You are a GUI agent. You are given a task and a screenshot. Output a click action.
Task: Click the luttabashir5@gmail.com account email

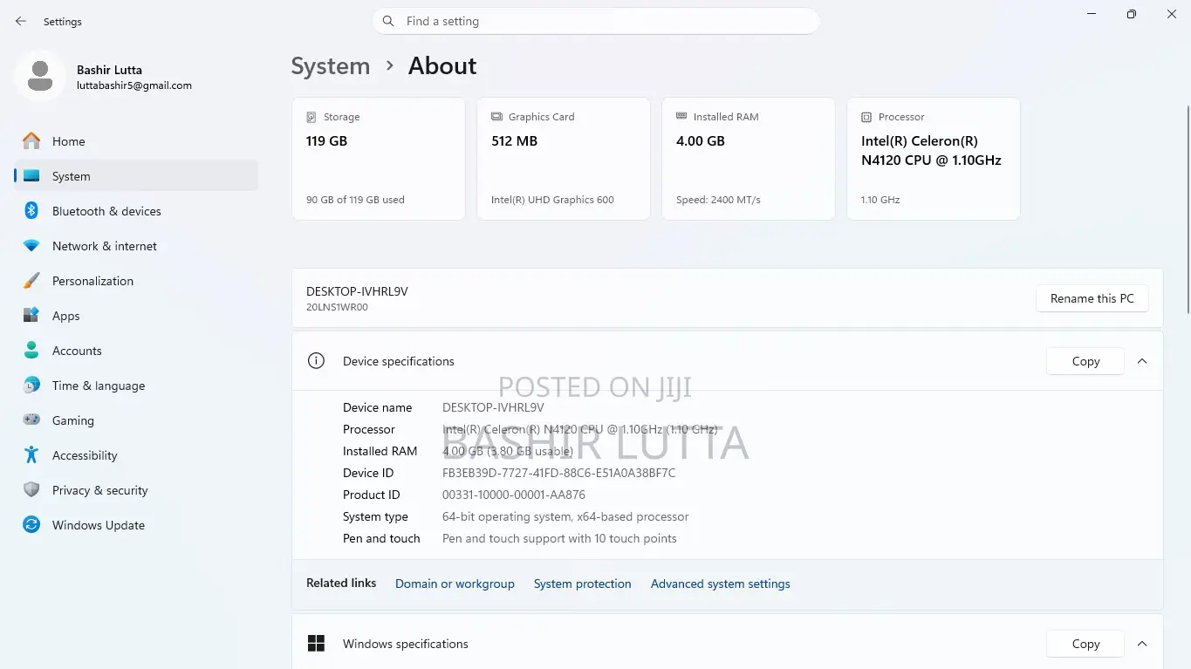(134, 85)
